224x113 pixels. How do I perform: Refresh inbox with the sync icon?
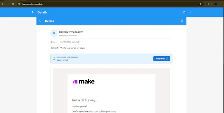[184, 12]
